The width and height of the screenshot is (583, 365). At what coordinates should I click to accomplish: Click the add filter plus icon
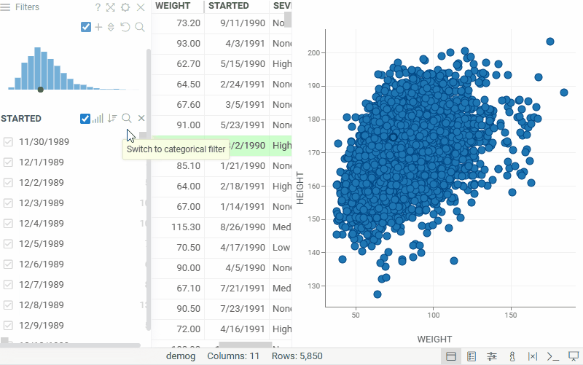pos(98,27)
